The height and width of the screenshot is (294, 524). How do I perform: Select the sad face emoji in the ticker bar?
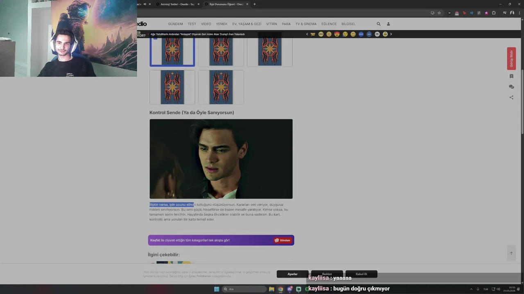click(345, 34)
